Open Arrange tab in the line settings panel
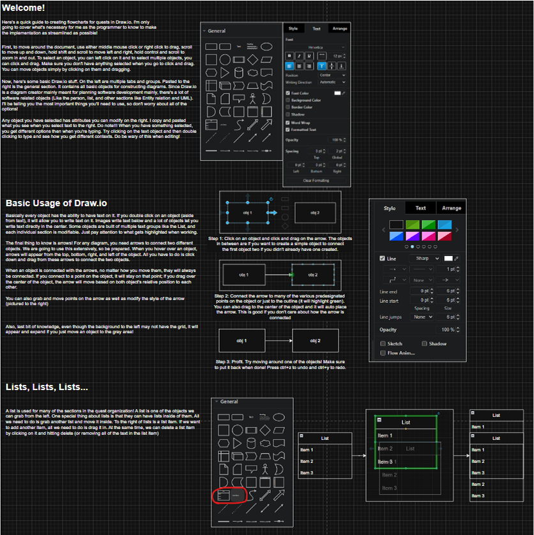This screenshot has height=535, width=534. coord(452,207)
